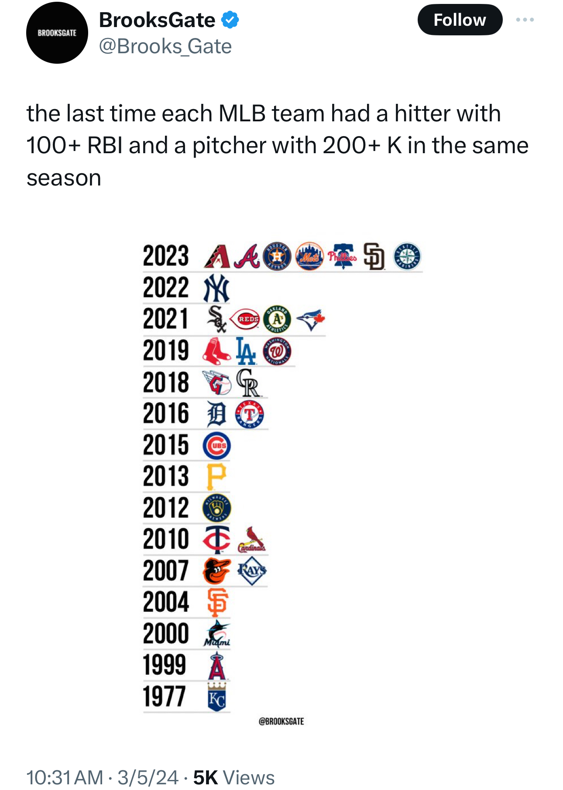
Task: Click the Baltimore Orioles logo
Action: tap(217, 570)
